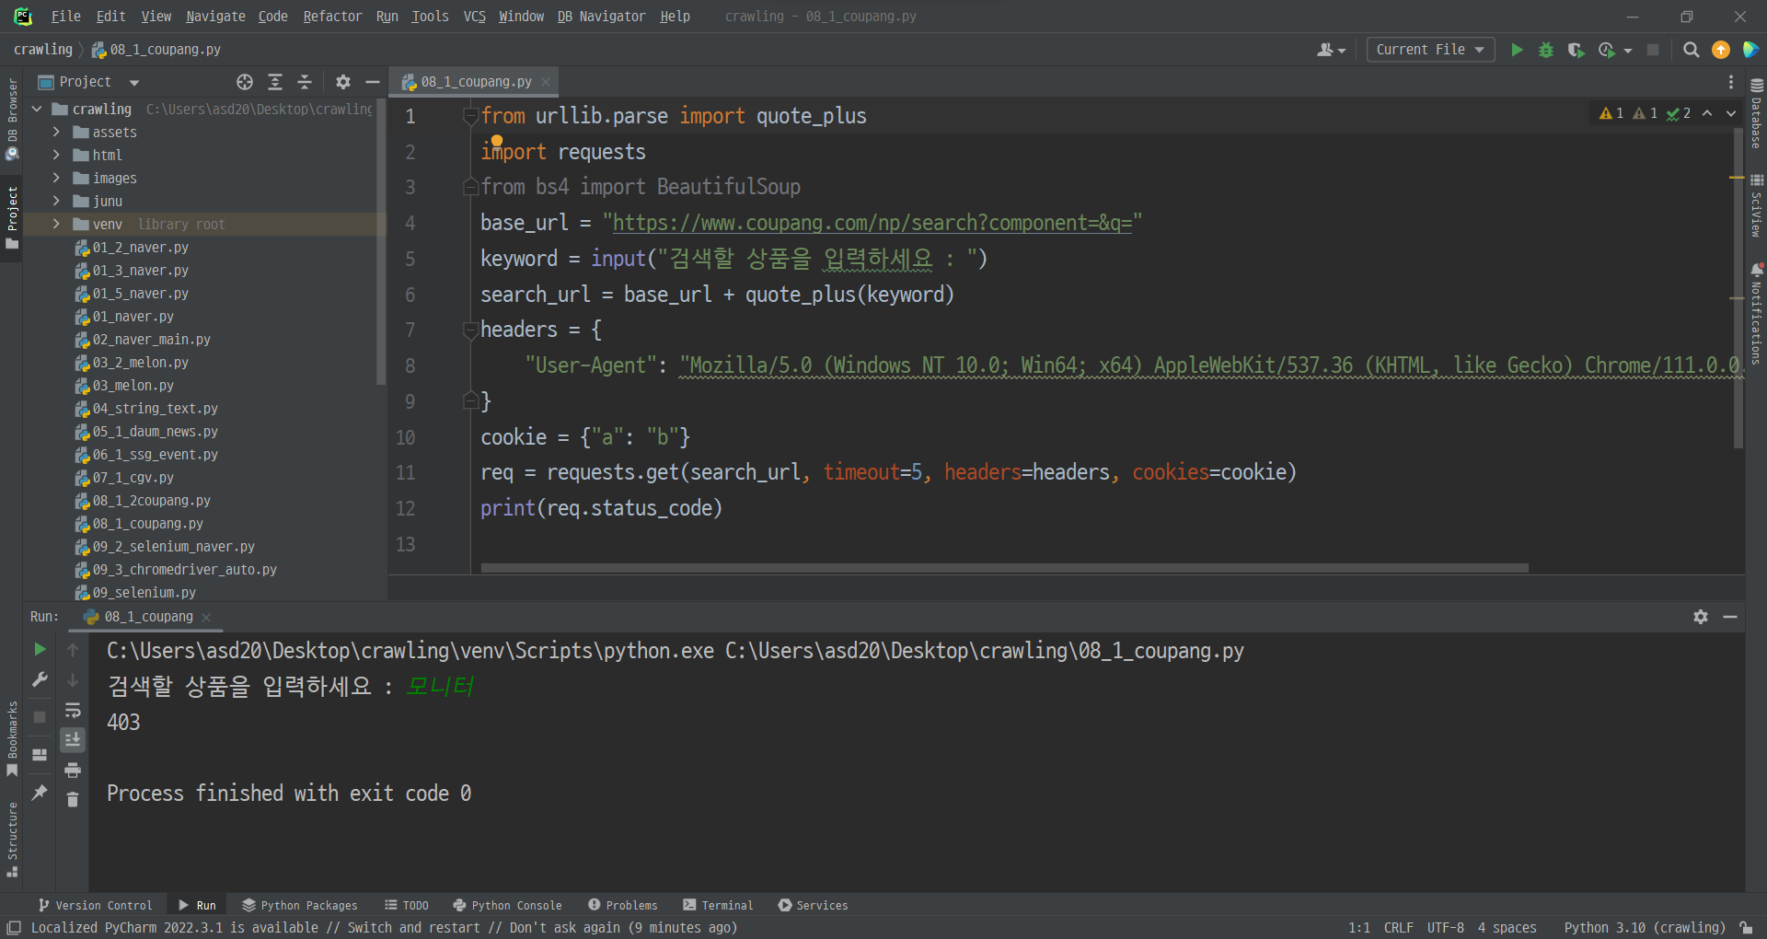Screen dimensions: 1767x939
Task: Go to next highlighted error arrow
Action: (x=1731, y=113)
